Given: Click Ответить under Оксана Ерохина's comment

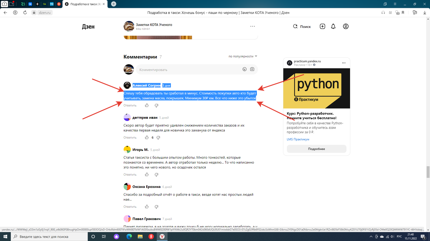Looking at the screenshot, I should point(130,207).
